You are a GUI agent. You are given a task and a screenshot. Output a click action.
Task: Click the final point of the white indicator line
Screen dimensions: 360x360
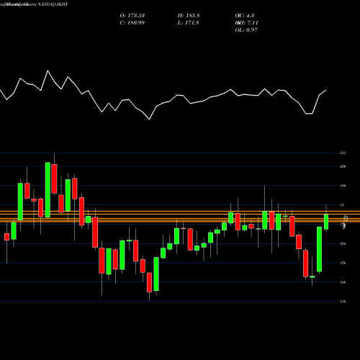tap(326, 90)
